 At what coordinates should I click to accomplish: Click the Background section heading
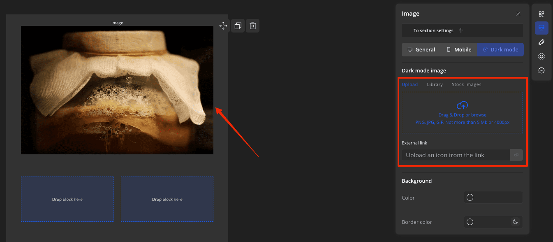pos(416,181)
